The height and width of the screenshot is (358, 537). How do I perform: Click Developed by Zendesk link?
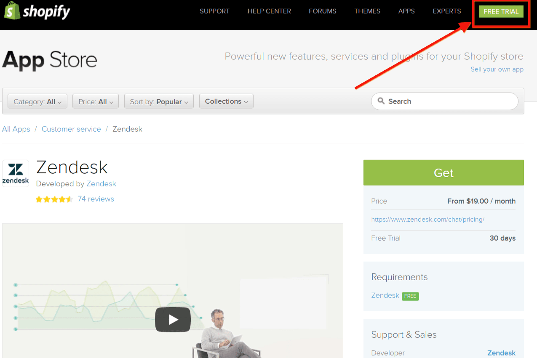point(101,184)
